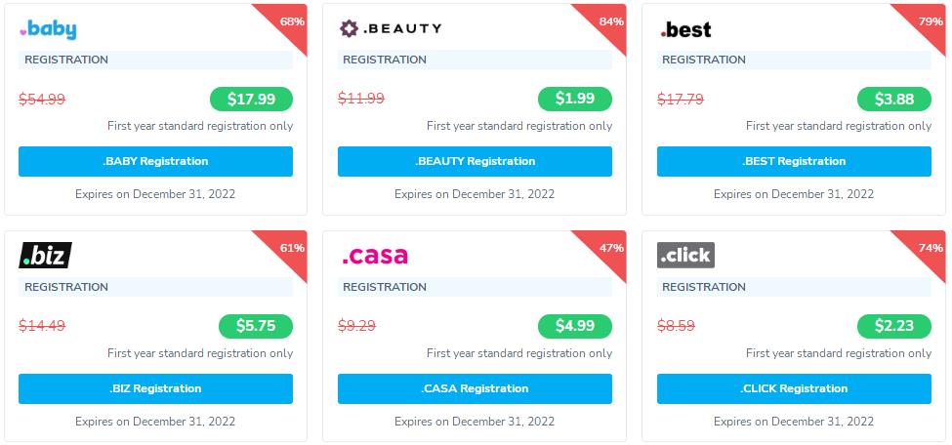Click the 74% discount ribbon on .click
This screenshot has width=952, height=445.
point(930,248)
